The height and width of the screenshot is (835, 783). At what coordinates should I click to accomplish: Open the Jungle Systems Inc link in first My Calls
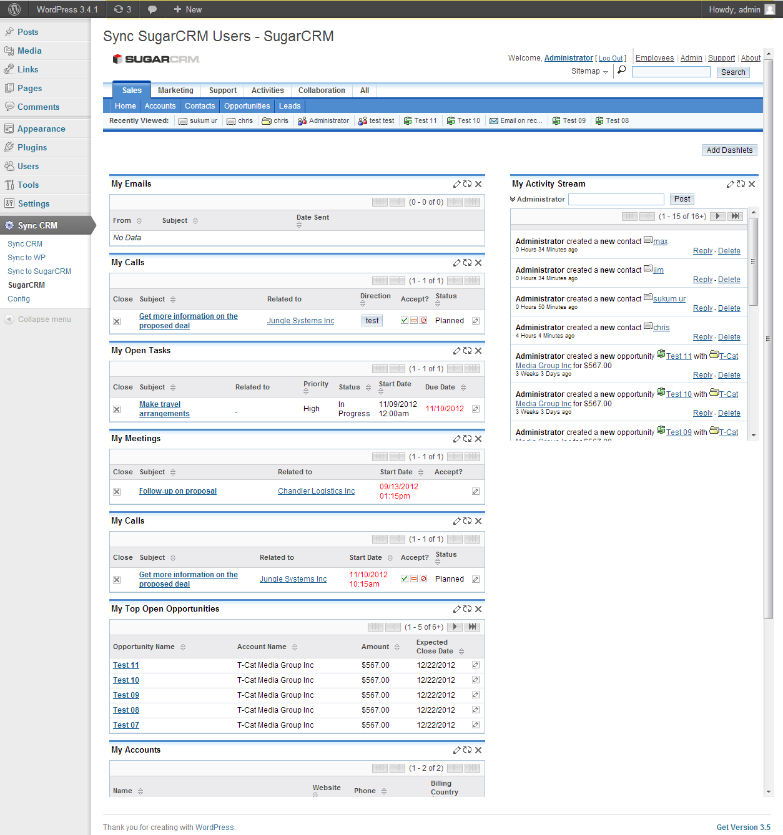tap(300, 321)
